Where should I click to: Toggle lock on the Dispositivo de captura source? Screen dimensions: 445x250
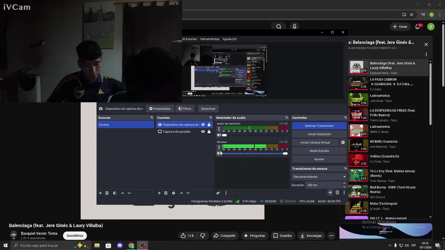coord(209,125)
